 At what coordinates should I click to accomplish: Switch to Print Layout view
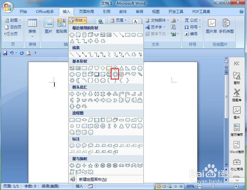[159, 186]
